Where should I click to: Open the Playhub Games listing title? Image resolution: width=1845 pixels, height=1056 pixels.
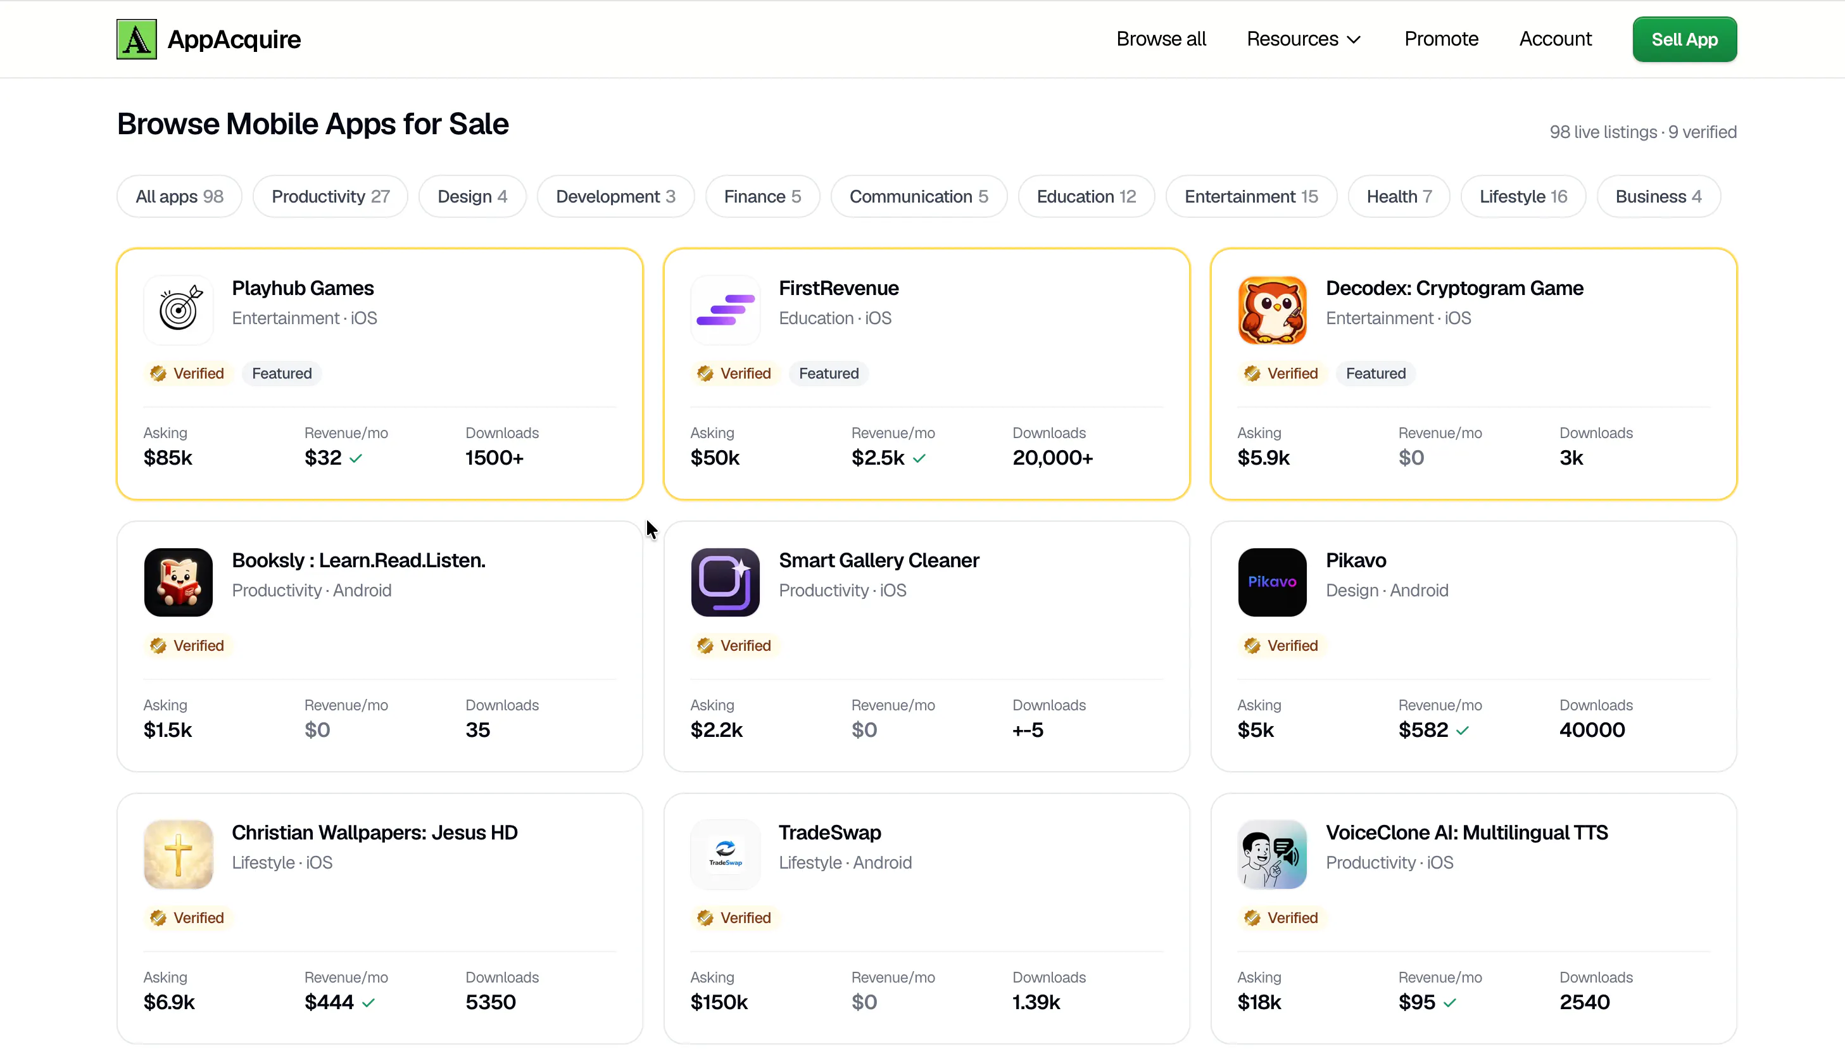[303, 288]
